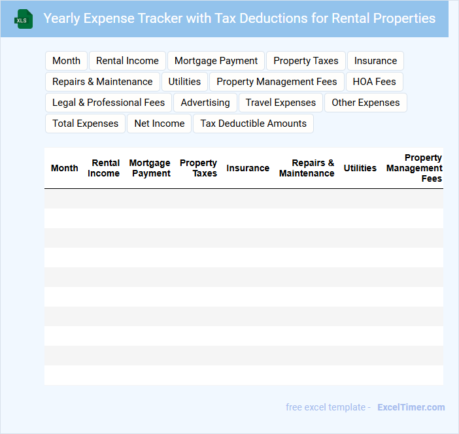Click the Property Taxes table column header
This screenshot has height=434, width=459.
[199, 168]
